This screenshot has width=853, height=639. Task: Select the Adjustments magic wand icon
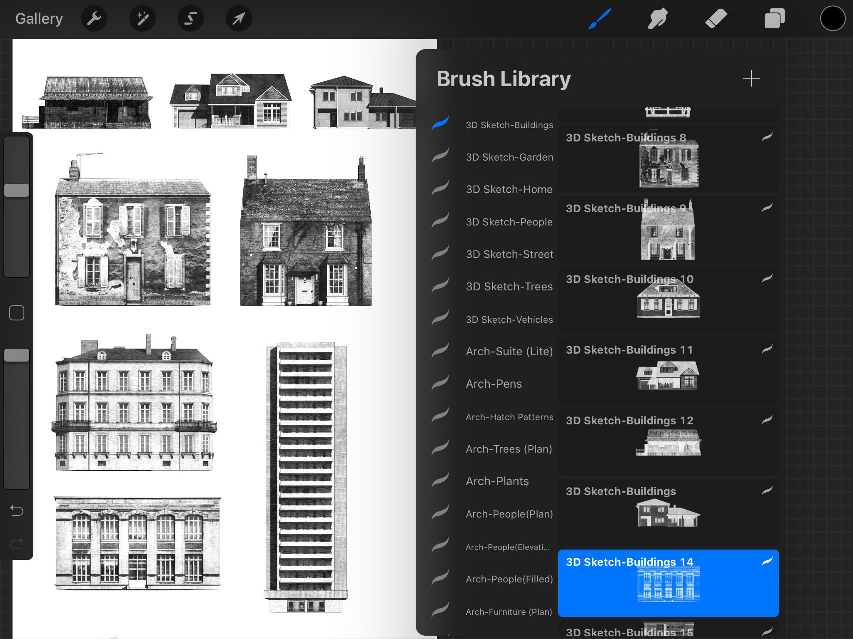click(x=142, y=18)
